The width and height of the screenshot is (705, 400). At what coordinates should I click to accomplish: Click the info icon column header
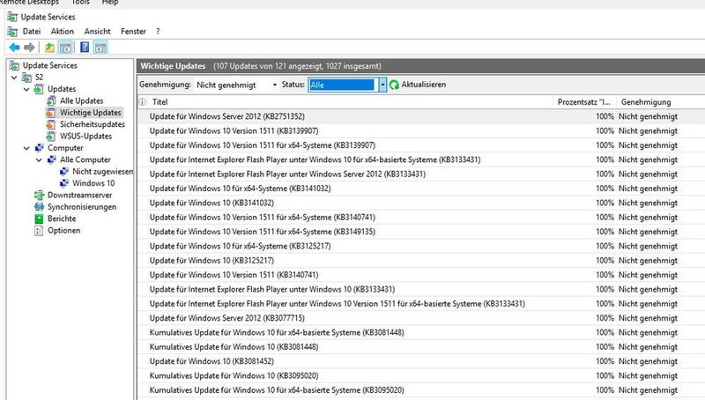(x=143, y=102)
